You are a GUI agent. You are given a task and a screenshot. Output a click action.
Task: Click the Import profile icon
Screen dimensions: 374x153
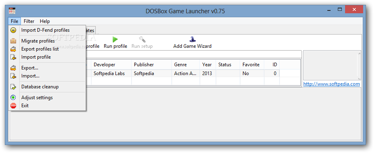(14, 57)
